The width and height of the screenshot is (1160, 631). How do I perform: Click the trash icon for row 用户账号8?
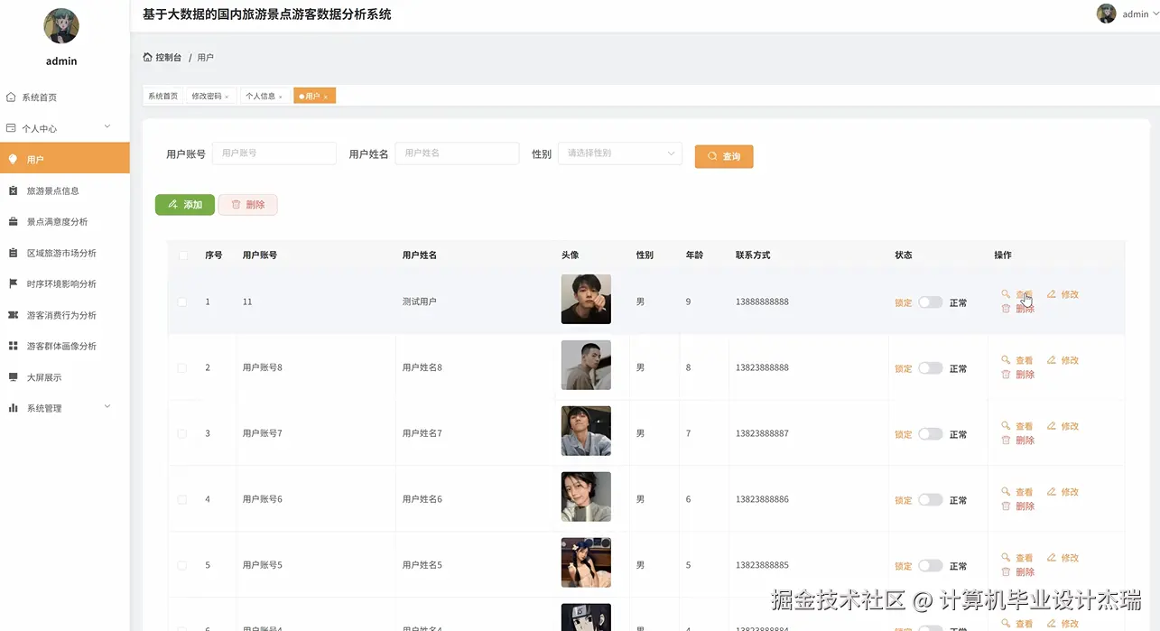tap(1006, 375)
